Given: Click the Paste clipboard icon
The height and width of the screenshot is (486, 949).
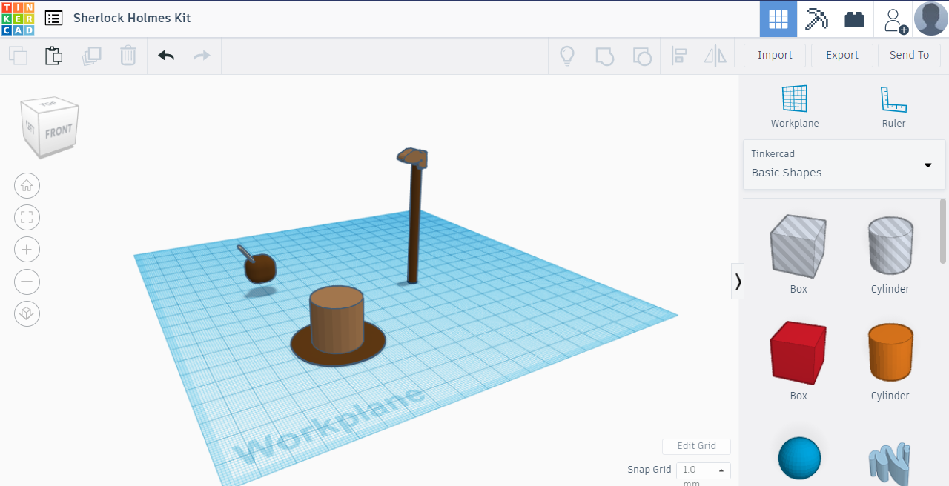Looking at the screenshot, I should (x=53, y=56).
